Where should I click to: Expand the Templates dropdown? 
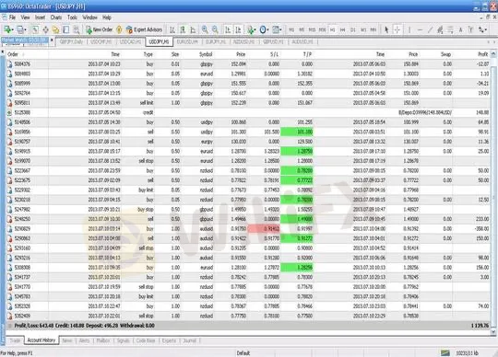278,29
